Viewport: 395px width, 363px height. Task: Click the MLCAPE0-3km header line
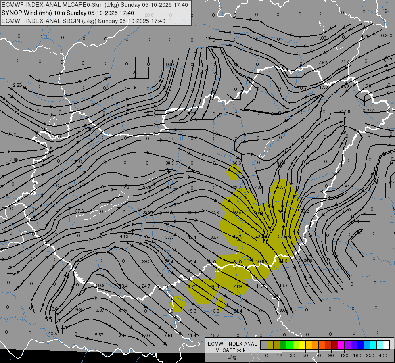tap(95, 5)
